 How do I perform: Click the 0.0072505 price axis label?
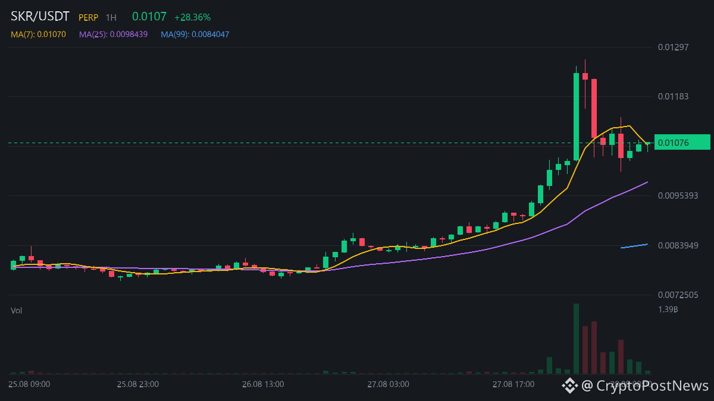[678, 295]
